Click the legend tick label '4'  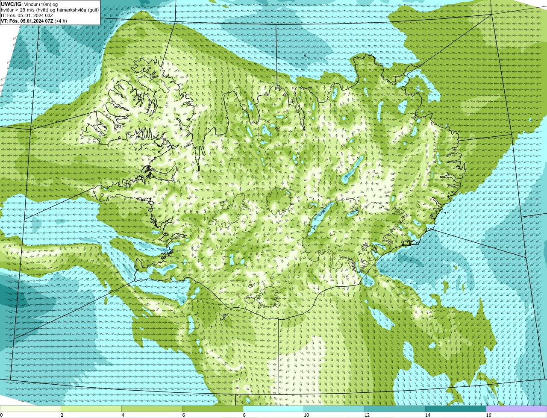point(123,415)
